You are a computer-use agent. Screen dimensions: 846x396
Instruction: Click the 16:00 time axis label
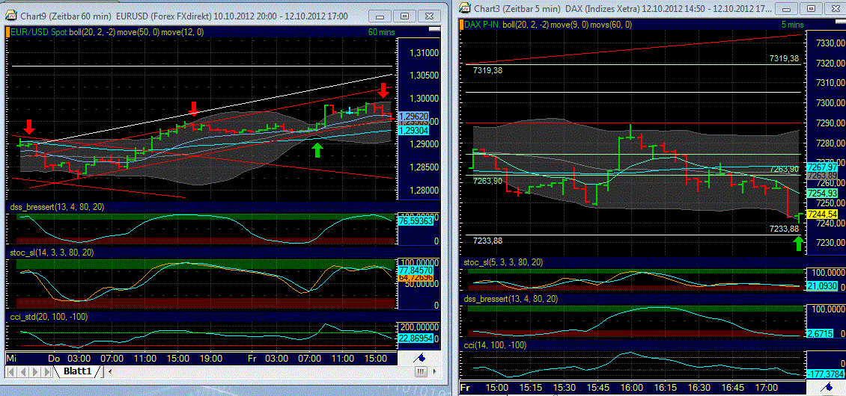point(632,387)
